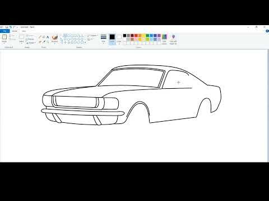Open Edit with Paint 3D
The height and width of the screenshot is (201, 269).
[x=173, y=39]
